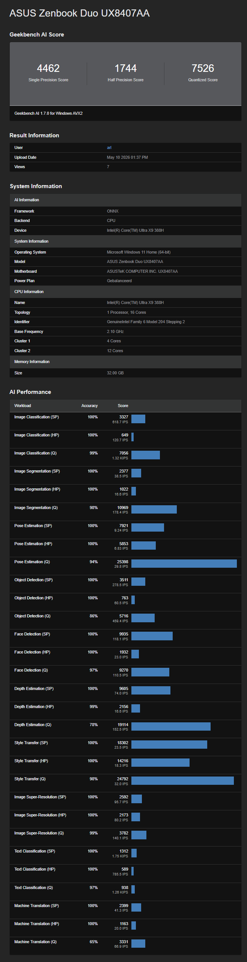This screenshot has width=247, height=962.
Task: Click the Image Classification (SP) workload row label
Action: pyautogui.click(x=36, y=417)
